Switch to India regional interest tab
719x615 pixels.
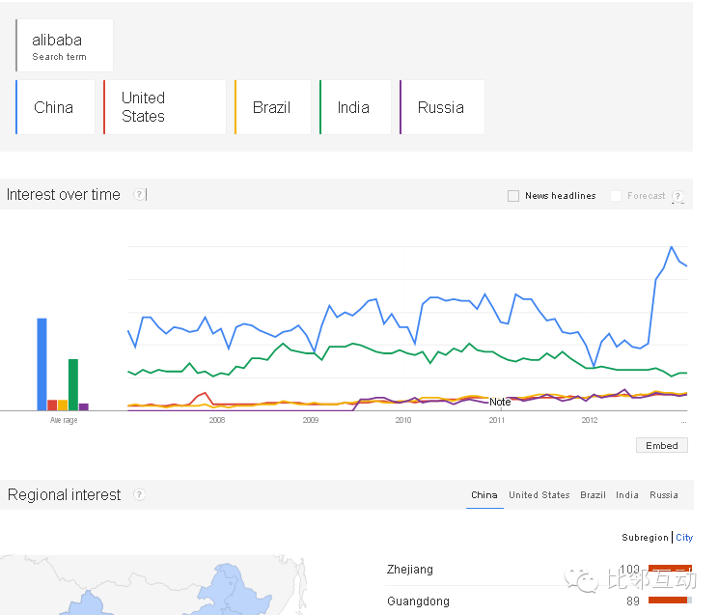click(x=626, y=495)
